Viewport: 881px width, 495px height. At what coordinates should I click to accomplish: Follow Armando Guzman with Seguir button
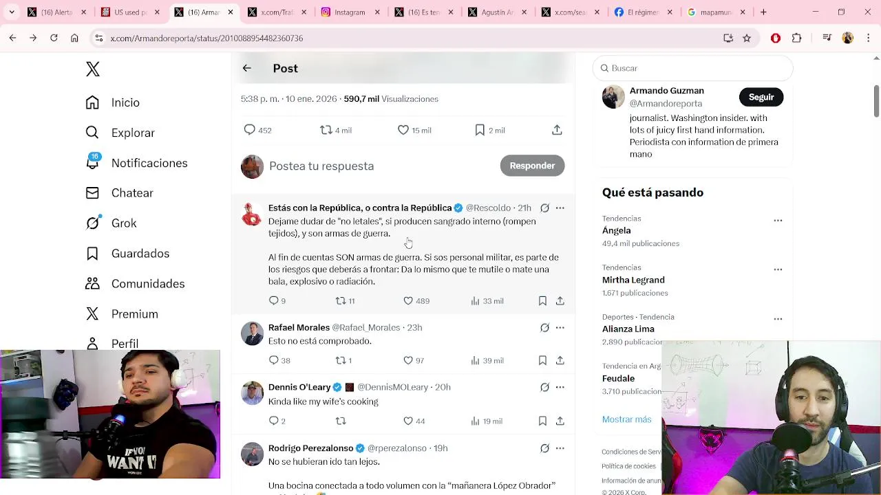coord(761,97)
